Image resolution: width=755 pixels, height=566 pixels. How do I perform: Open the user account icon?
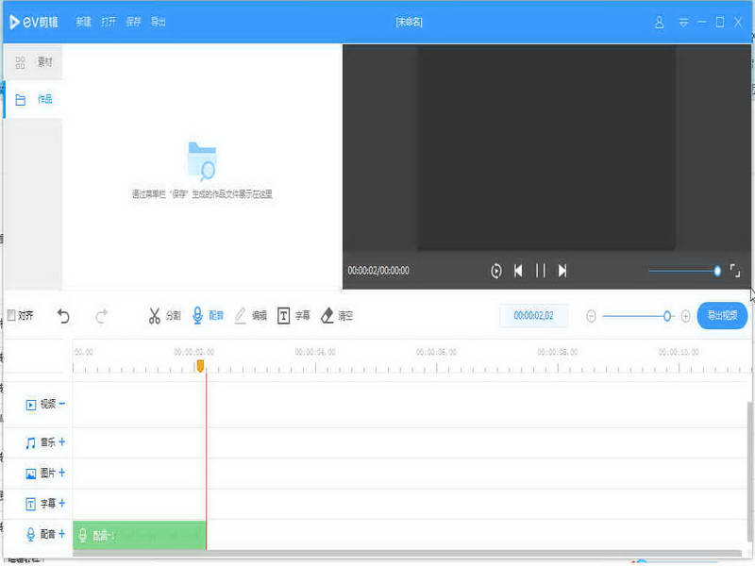[659, 22]
